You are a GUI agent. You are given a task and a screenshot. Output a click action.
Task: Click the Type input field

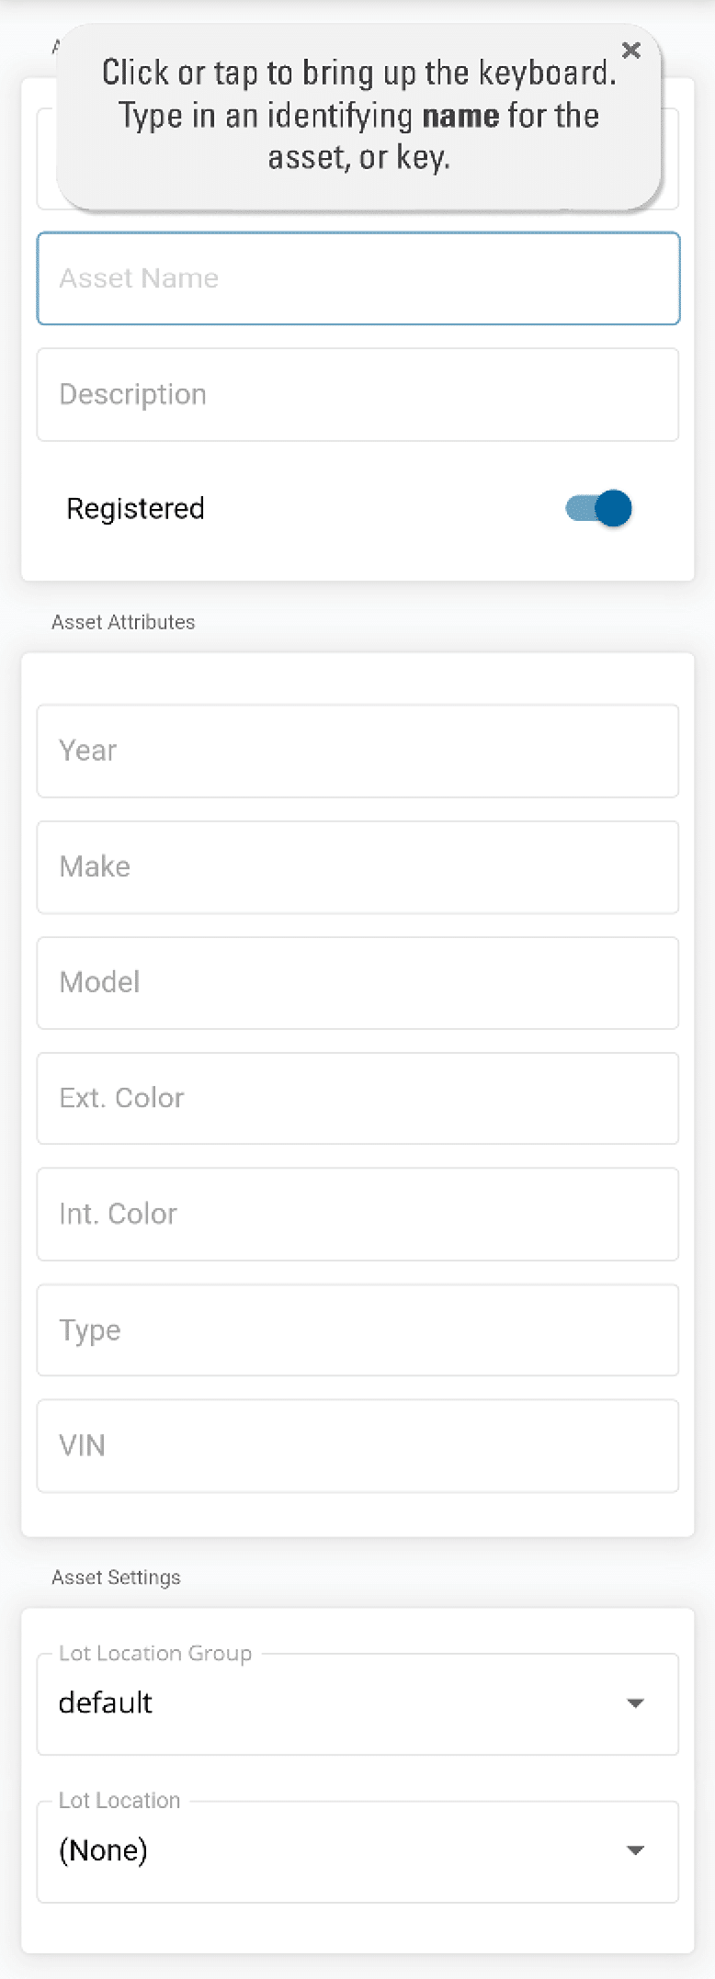click(x=358, y=1330)
